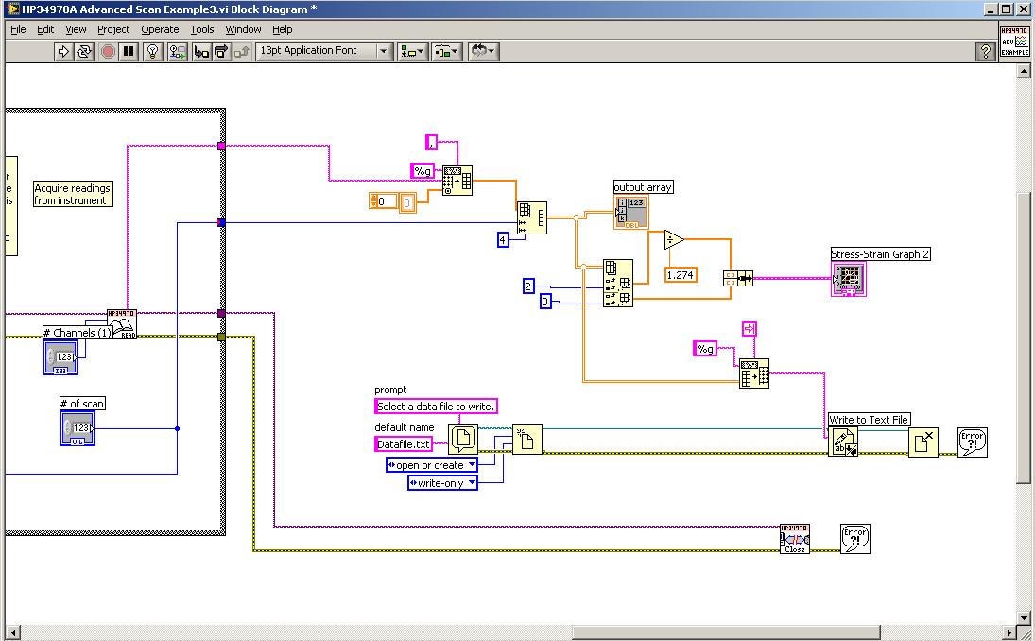Select the Stress-Strain Graph 2 terminal

pos(848,279)
